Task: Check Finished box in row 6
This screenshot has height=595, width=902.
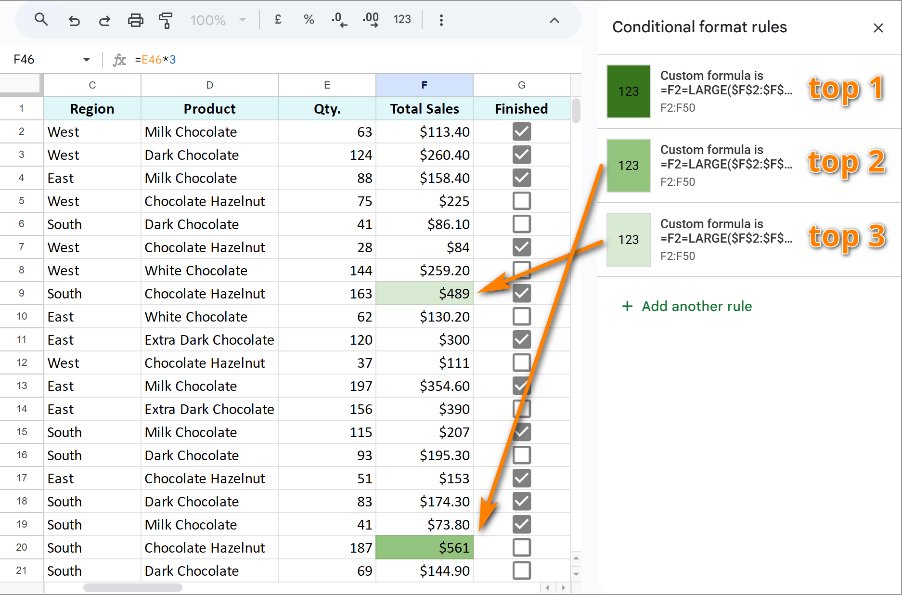Action: 522,224
